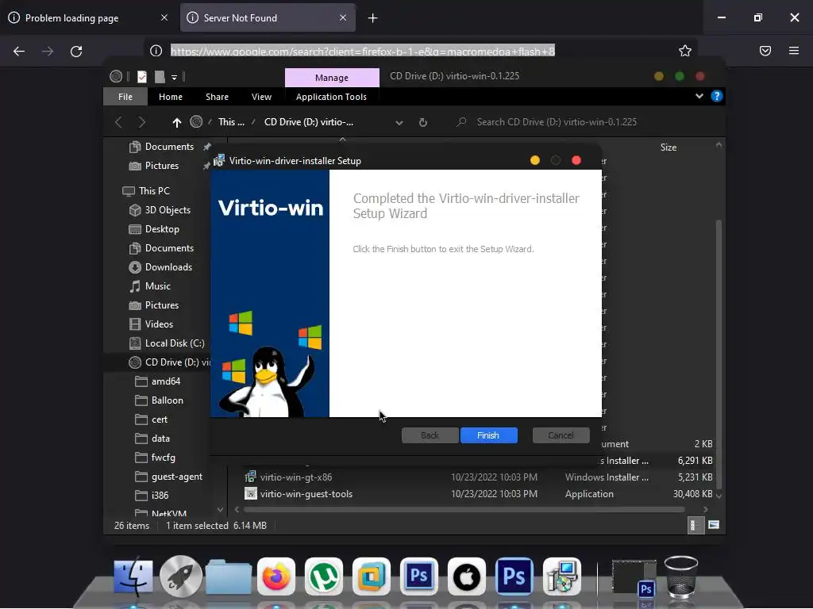The height and width of the screenshot is (609, 813).
Task: Switch to details view in Explorer status bar
Action: [694, 525]
